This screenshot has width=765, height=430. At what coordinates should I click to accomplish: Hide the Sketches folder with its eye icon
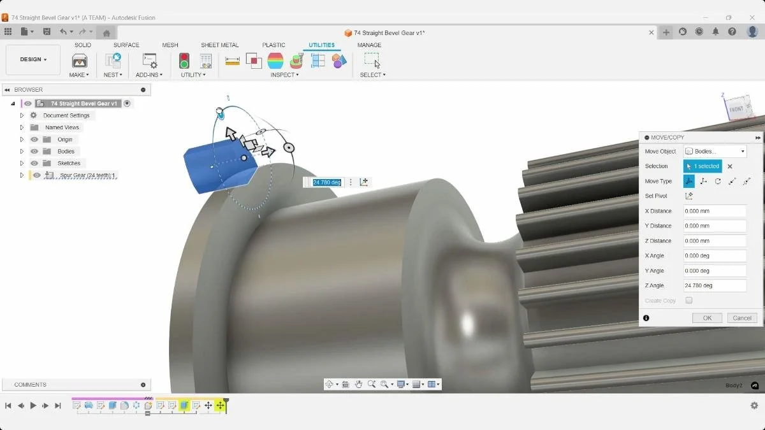pyautogui.click(x=34, y=163)
